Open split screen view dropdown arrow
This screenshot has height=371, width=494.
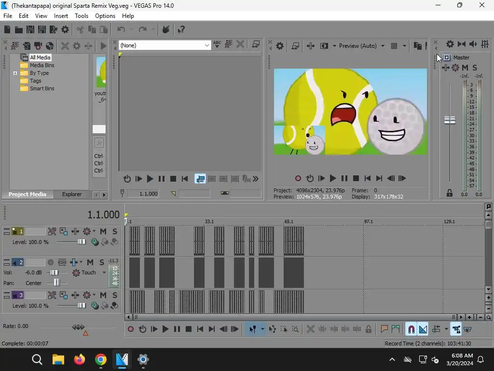pyautogui.click(x=334, y=46)
